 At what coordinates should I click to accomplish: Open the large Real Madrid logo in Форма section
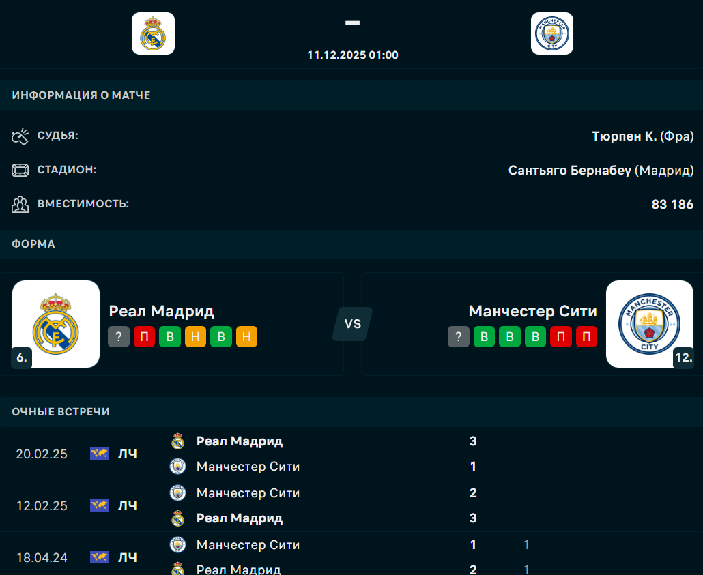(56, 324)
